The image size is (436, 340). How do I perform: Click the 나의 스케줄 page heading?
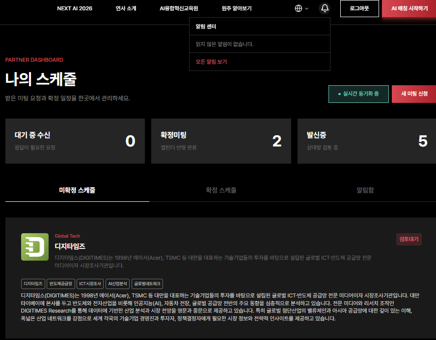41,79
